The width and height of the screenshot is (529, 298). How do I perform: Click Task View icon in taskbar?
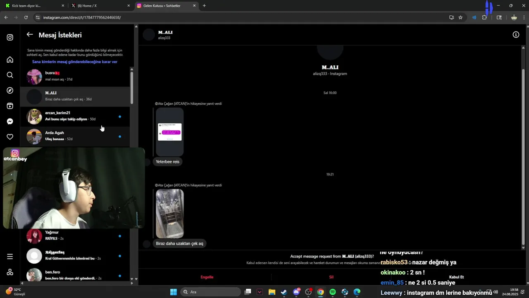coord(248,292)
